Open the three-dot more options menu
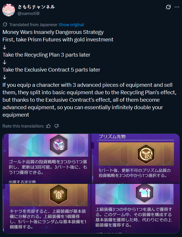The height and width of the screenshot is (237, 182). click(x=177, y=7)
